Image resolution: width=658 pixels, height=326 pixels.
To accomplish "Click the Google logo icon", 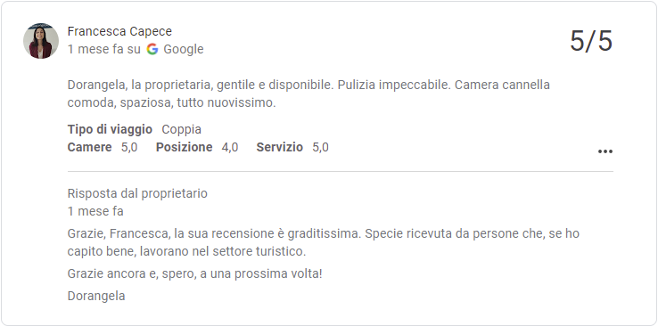I will 152,50.
